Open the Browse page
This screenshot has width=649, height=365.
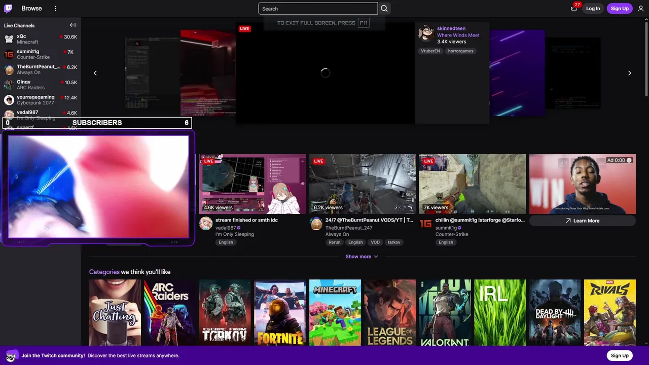(x=31, y=9)
